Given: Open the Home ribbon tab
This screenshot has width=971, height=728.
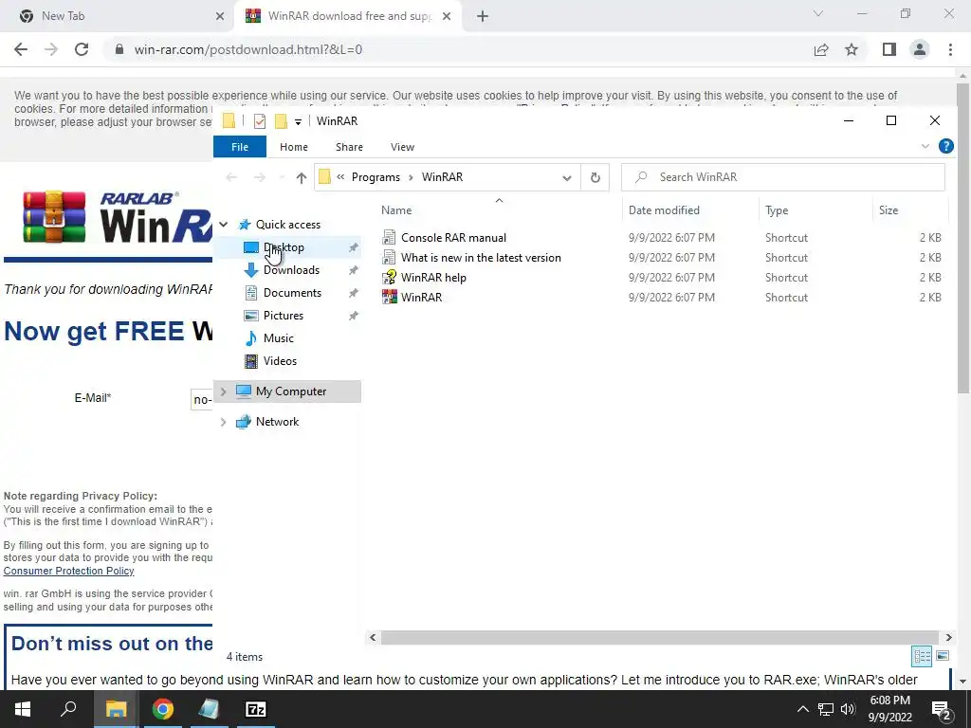Looking at the screenshot, I should click(x=294, y=147).
